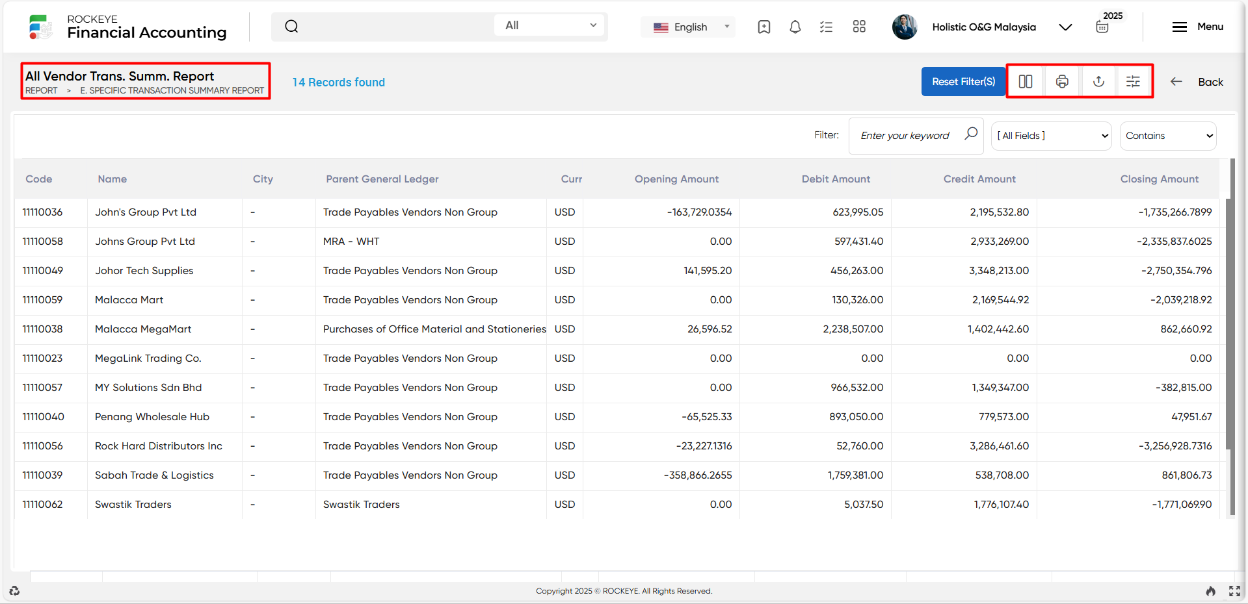Image resolution: width=1248 pixels, height=604 pixels.
Task: Click vendor code 11110062
Action: point(43,505)
